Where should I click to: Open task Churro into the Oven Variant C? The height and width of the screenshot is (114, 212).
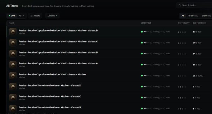tap(50, 97)
